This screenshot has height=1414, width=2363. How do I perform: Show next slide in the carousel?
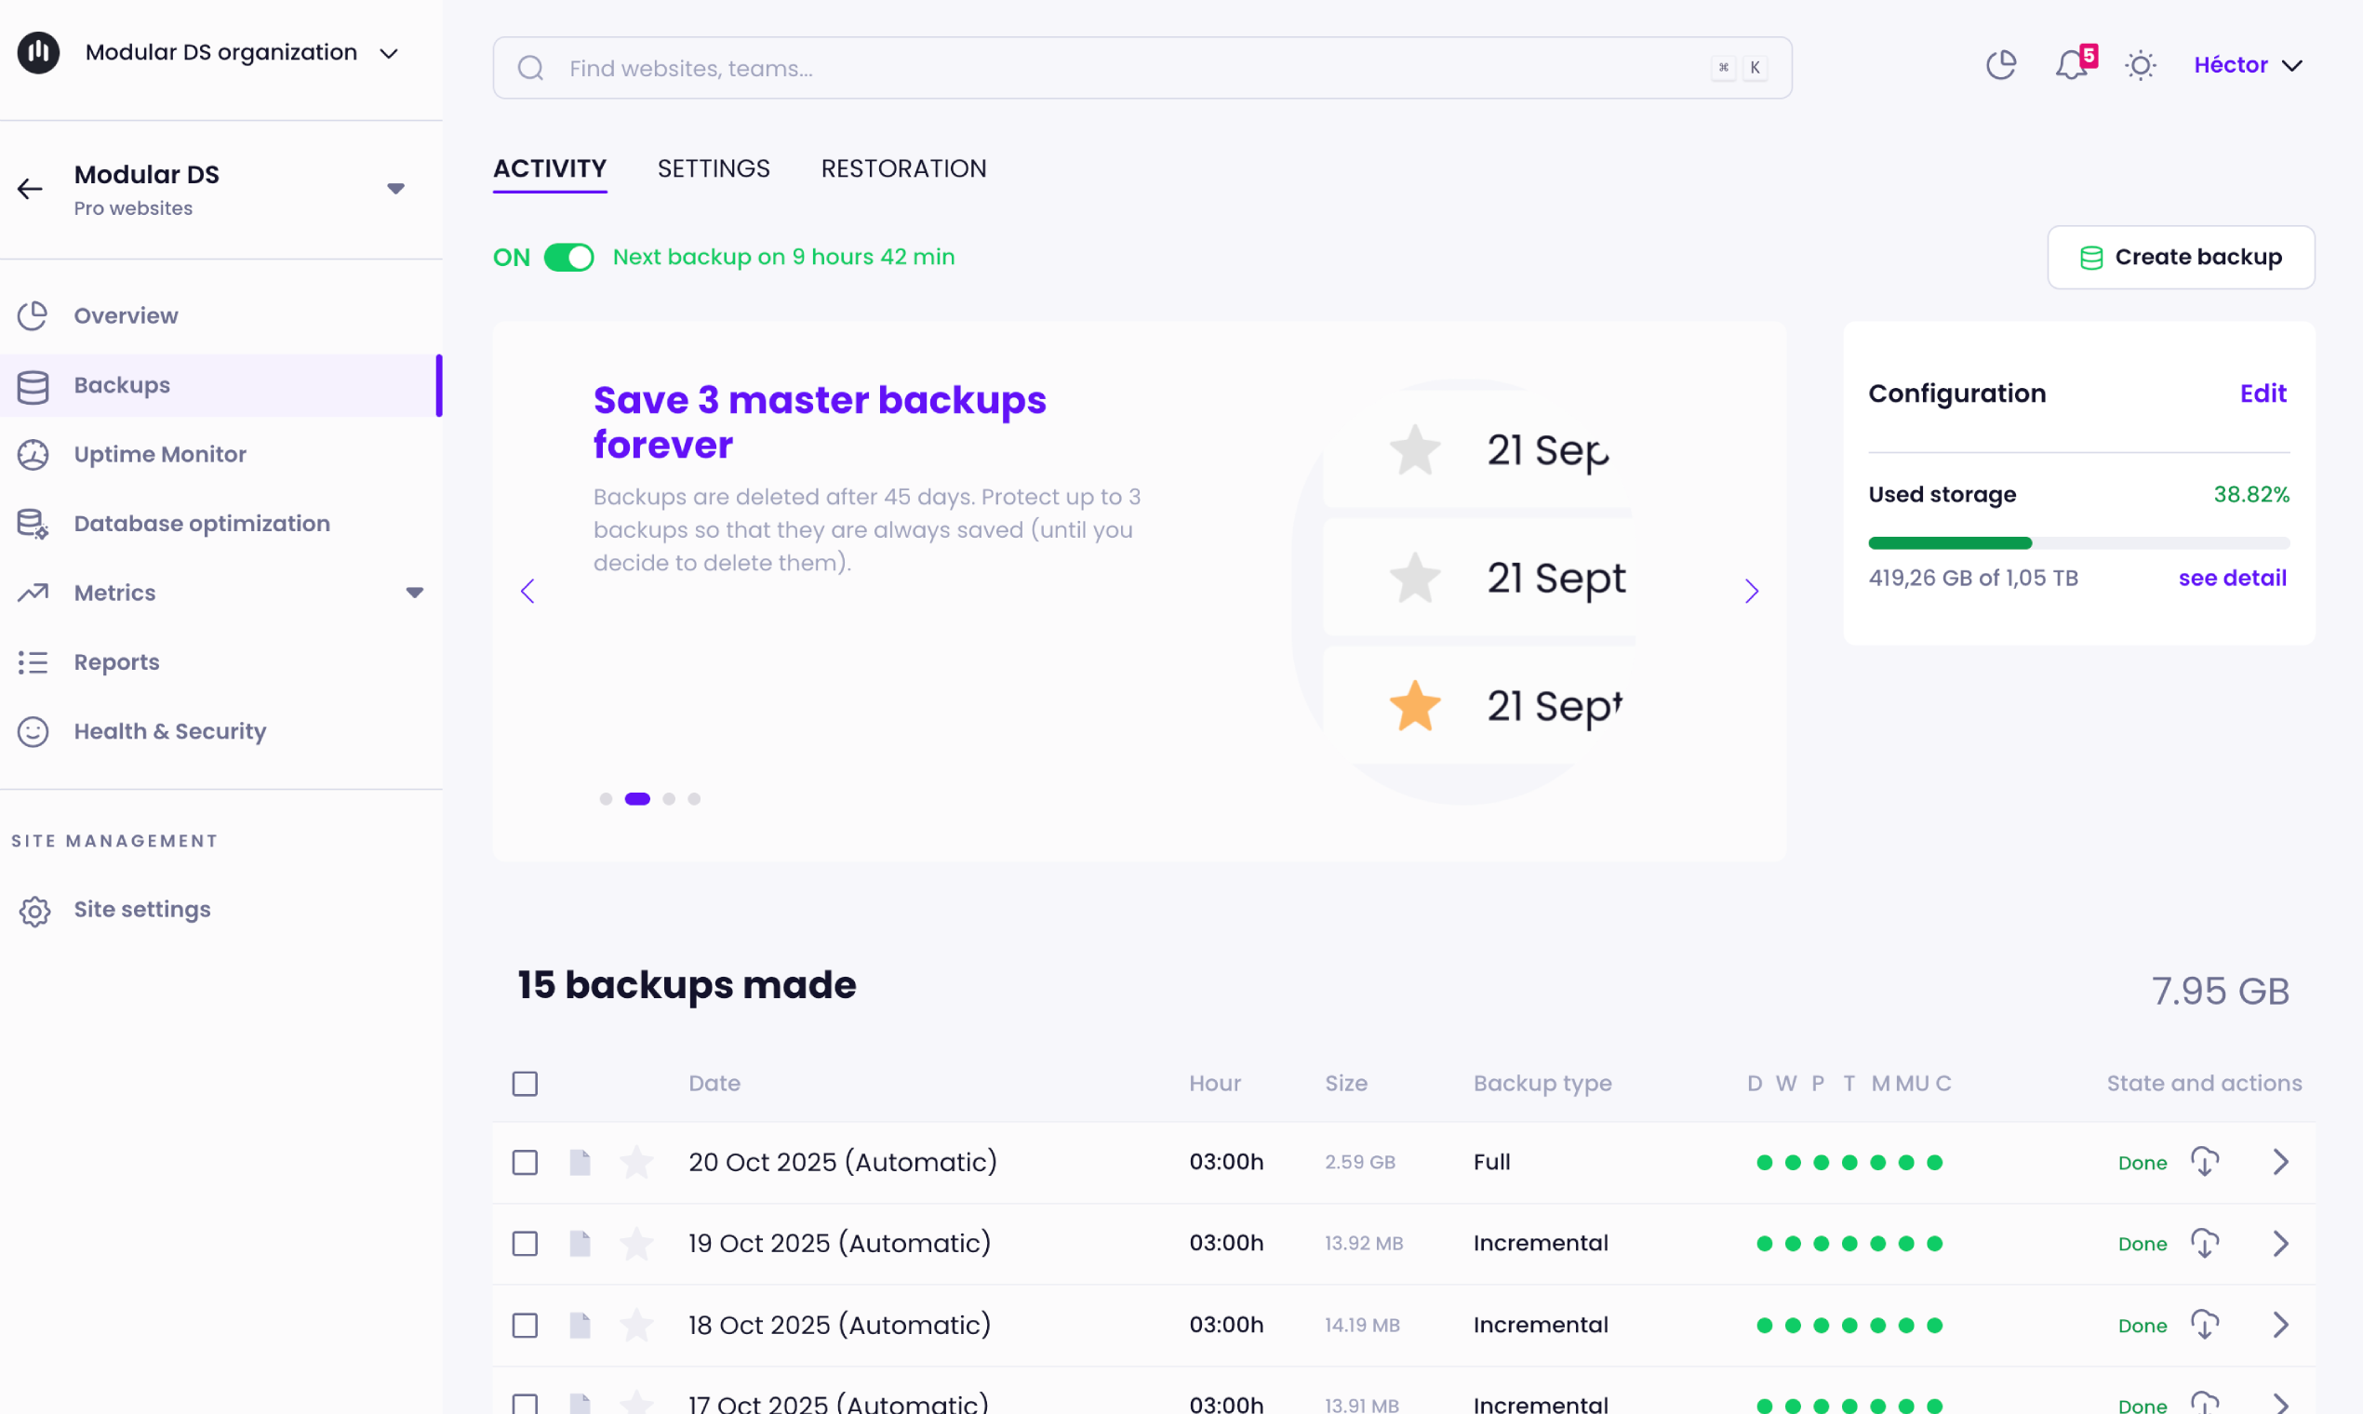(x=1751, y=591)
